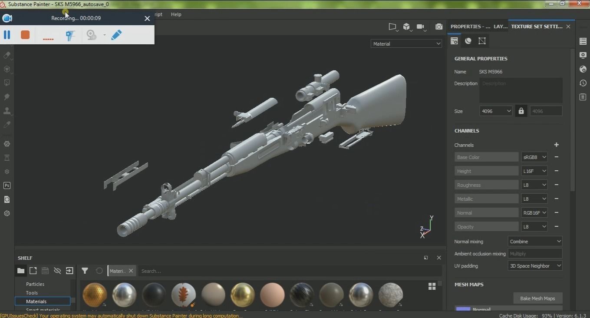Open the Log clipboard icon in right dock
The image size is (590, 318).
[583, 97]
